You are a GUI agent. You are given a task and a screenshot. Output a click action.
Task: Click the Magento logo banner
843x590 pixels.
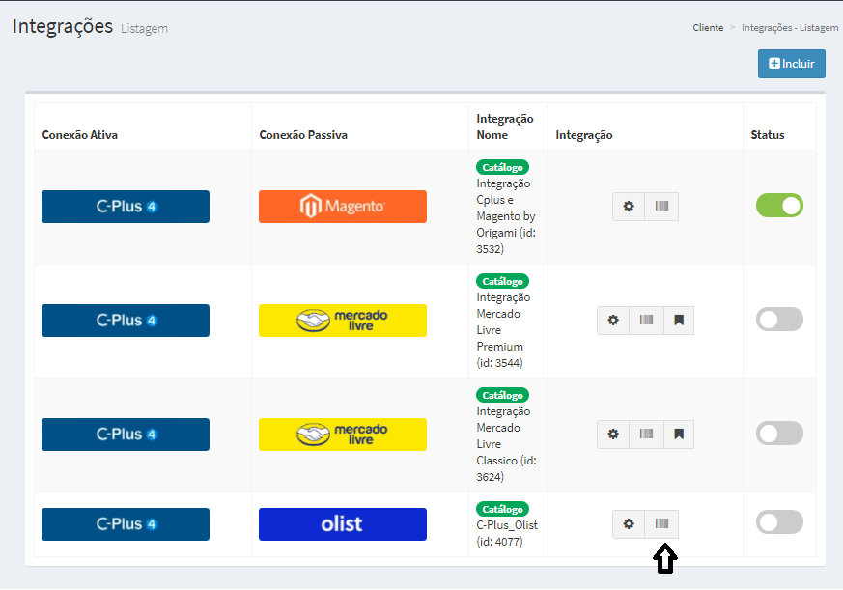(343, 207)
